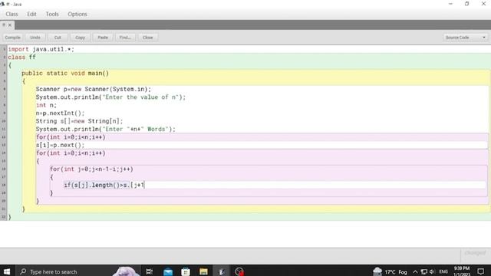The width and height of the screenshot is (491, 276).
Task: Click the Copy toolbar button
Action: point(80,38)
